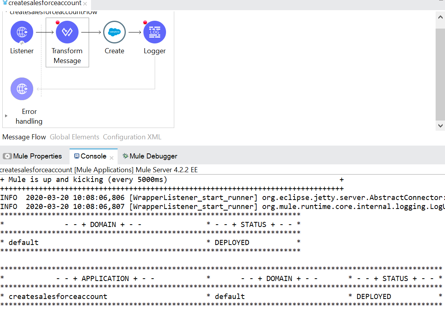Screen dimensions: 445x326
Task: Open the Global Elements view
Action: (x=74, y=137)
